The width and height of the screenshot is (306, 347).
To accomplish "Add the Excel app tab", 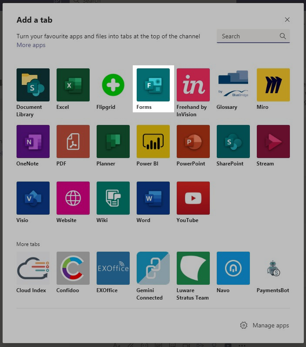I will click(73, 85).
